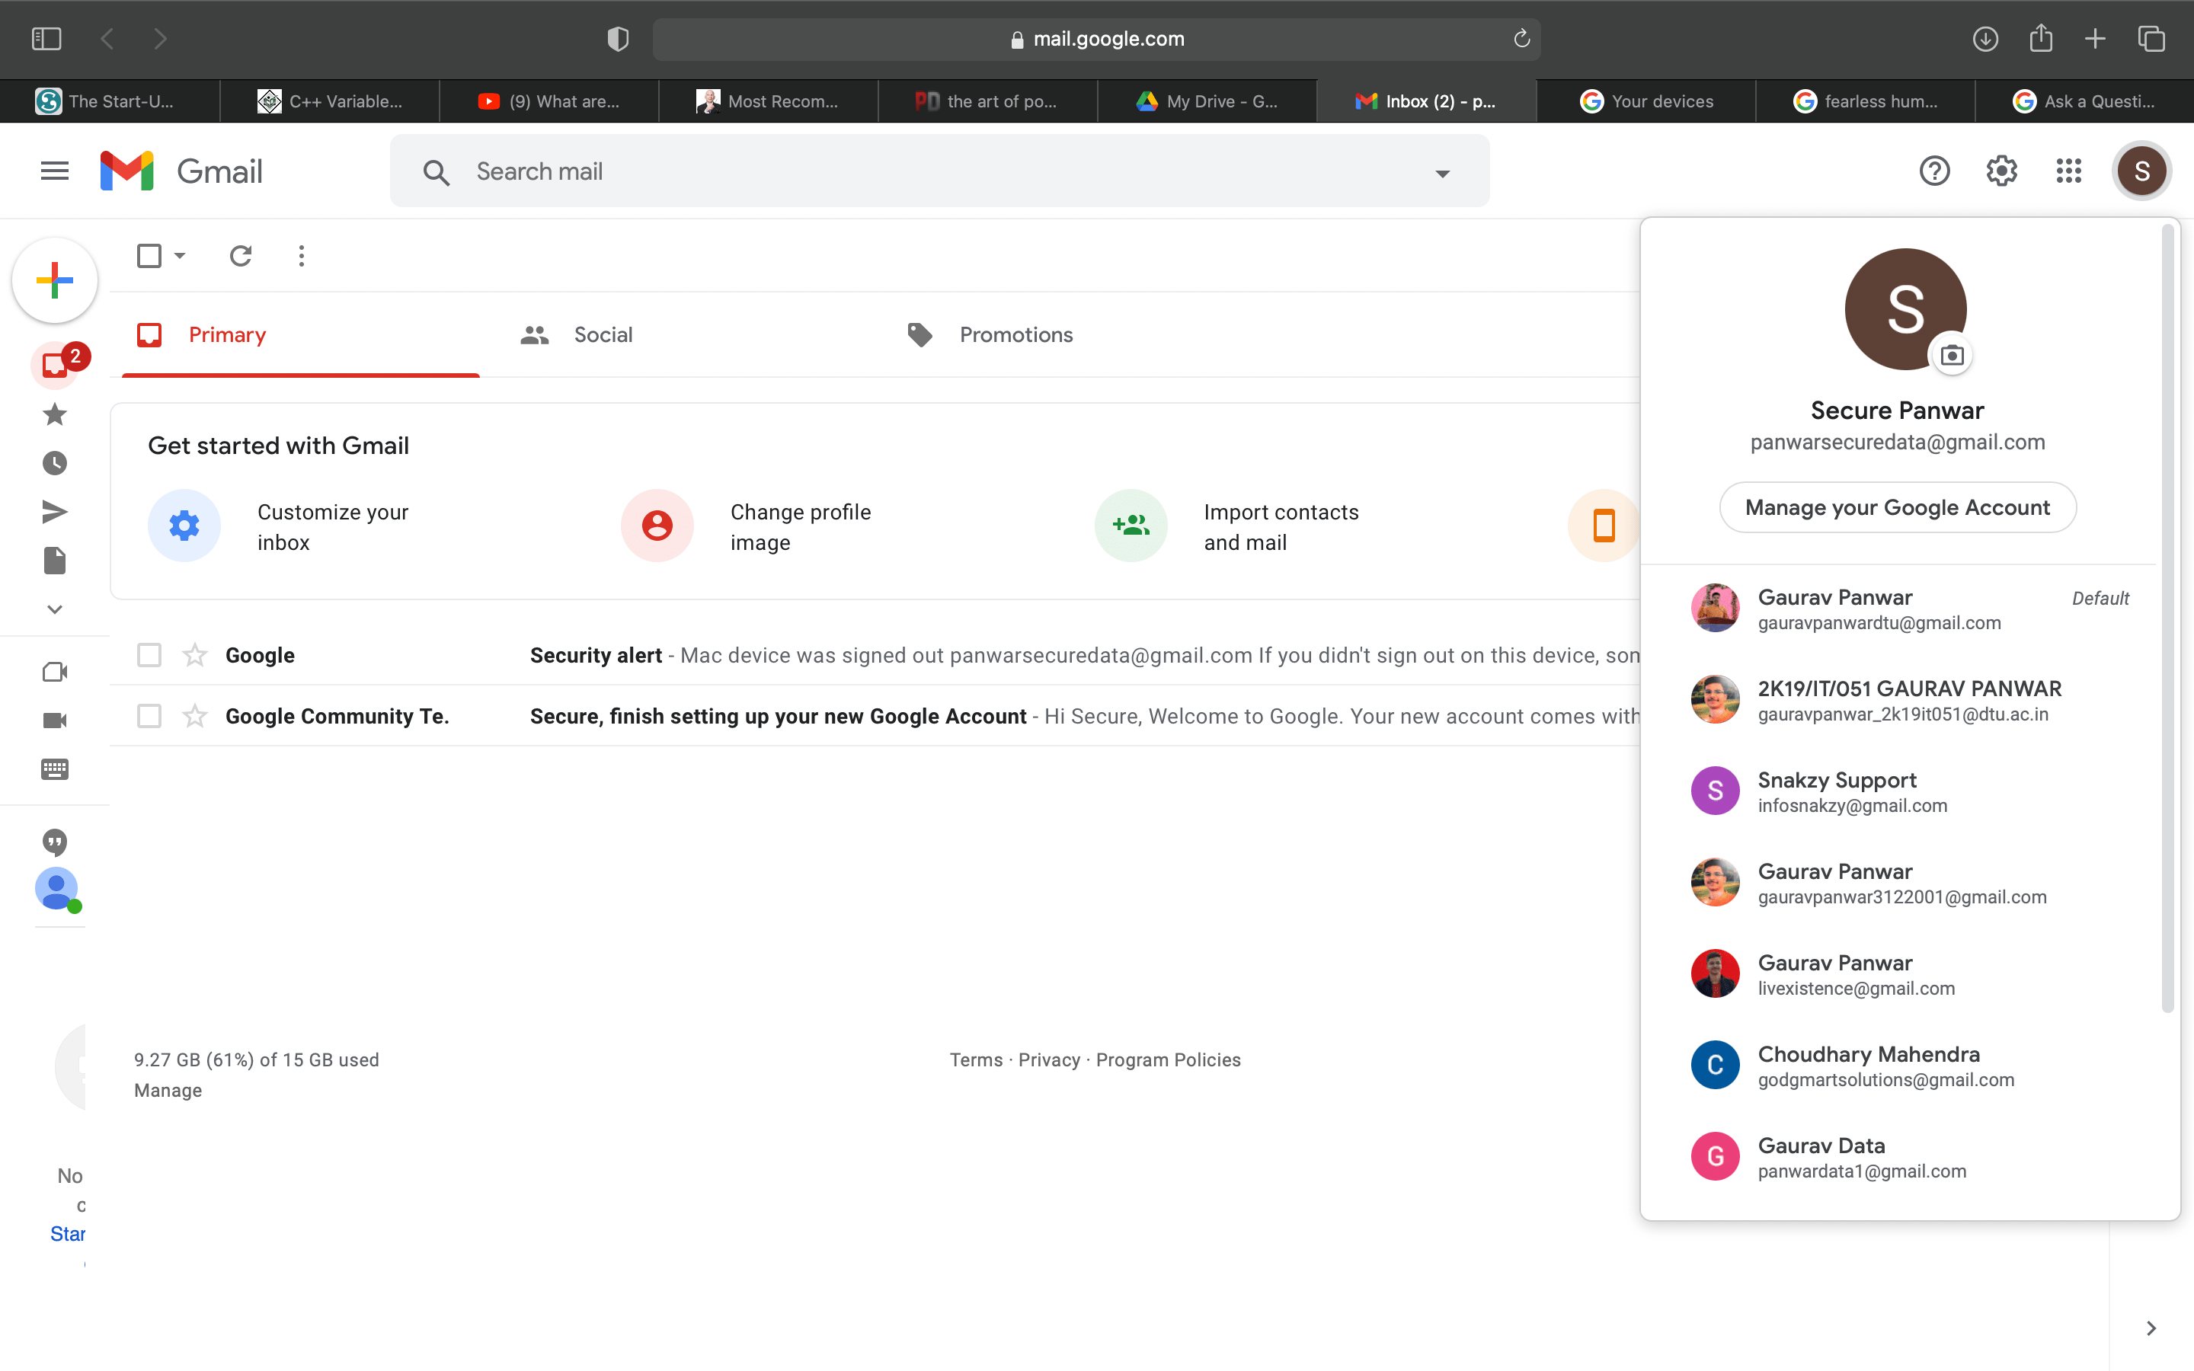Image resolution: width=2194 pixels, height=1371 pixels.
Task: Switch to the C++ Variable browser tab
Action: click(330, 101)
